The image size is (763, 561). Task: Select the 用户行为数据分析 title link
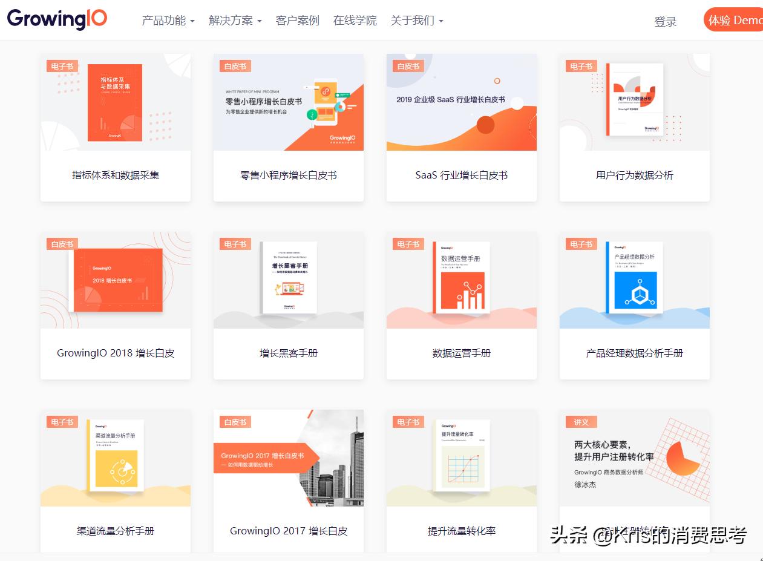click(634, 176)
